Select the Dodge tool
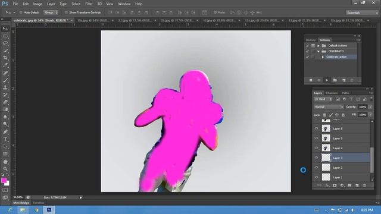Image resolution: width=381 pixels, height=214 pixels. coord(5,124)
